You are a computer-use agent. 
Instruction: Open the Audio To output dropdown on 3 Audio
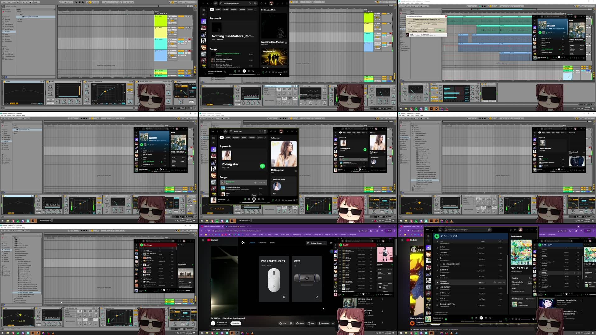coord(172,46)
